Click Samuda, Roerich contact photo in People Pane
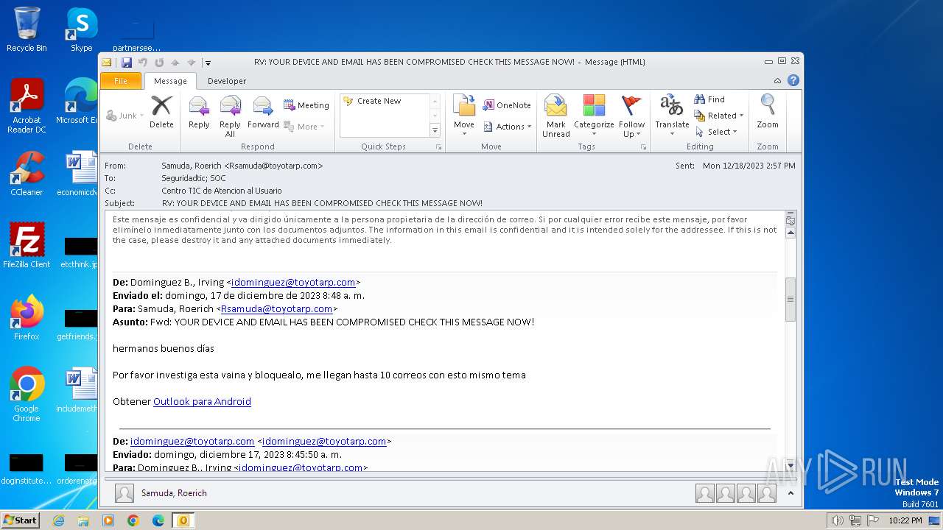943x530 pixels. pyautogui.click(x=125, y=493)
